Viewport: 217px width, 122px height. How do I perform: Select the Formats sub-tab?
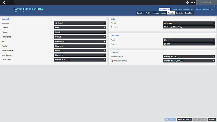click(x=171, y=13)
